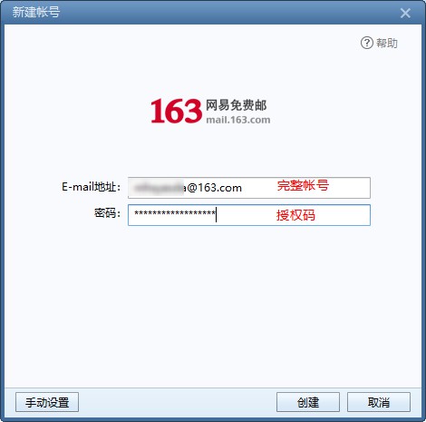Click the 网易免费邮 brand text

[237, 105]
